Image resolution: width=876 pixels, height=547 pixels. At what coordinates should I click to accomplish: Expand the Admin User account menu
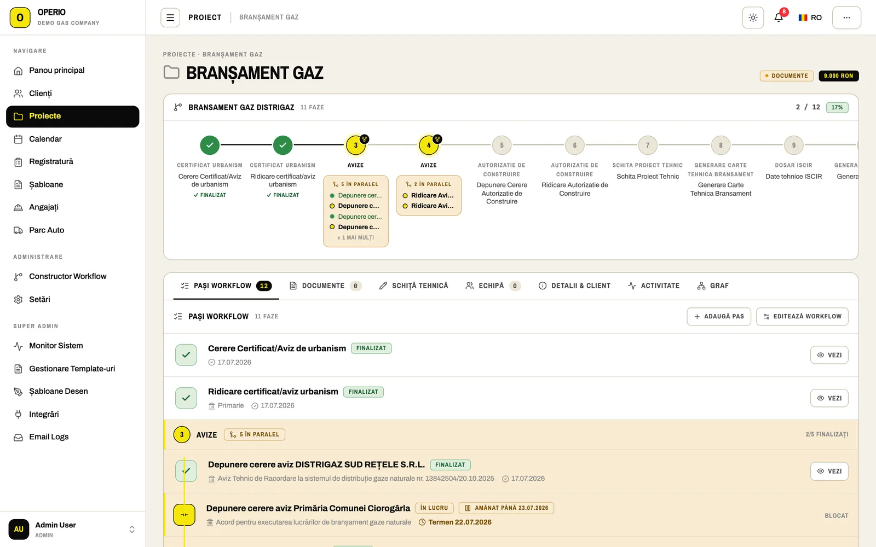pos(73,529)
